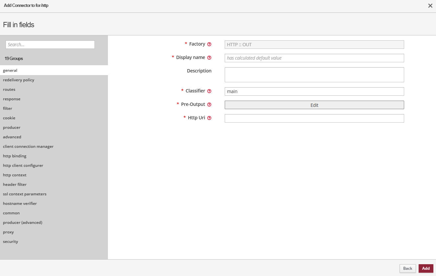Focus the groups Search field

(50, 45)
